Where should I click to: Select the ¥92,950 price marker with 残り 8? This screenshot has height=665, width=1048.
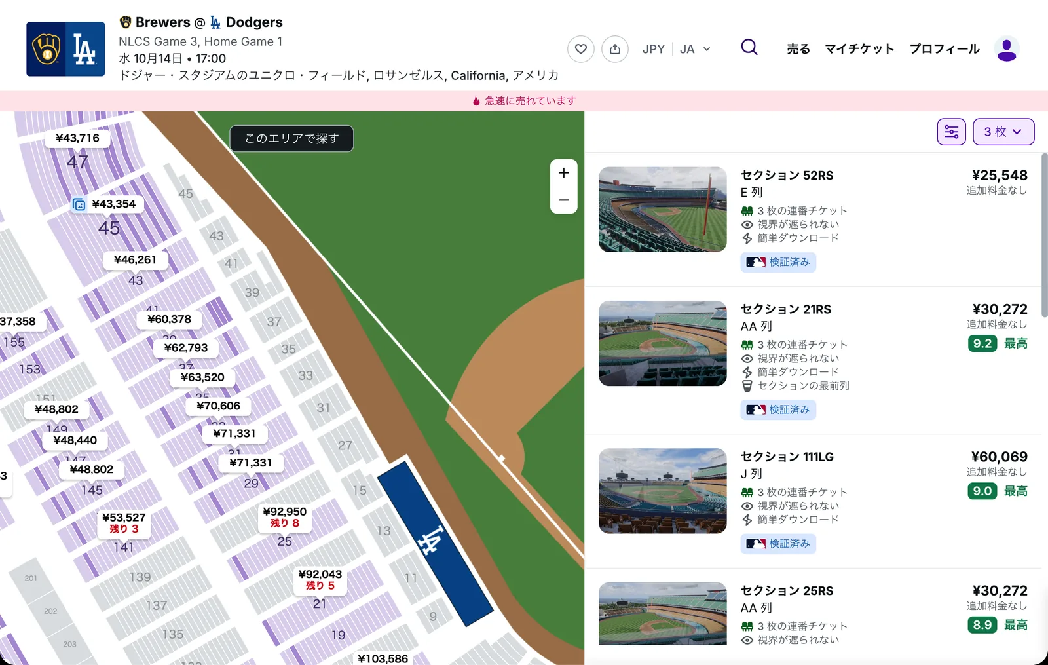coord(285,517)
